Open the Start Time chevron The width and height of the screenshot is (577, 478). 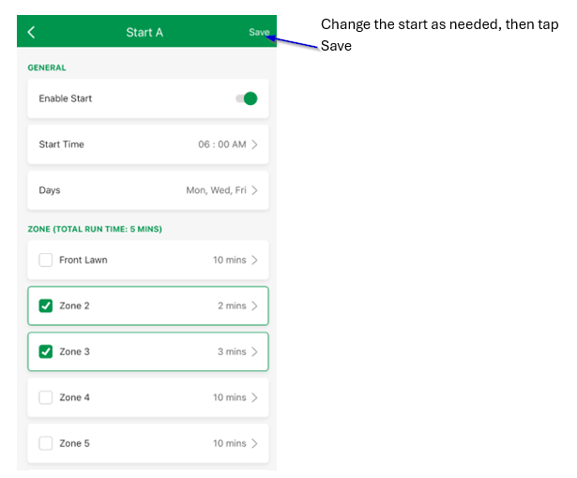[x=254, y=144]
